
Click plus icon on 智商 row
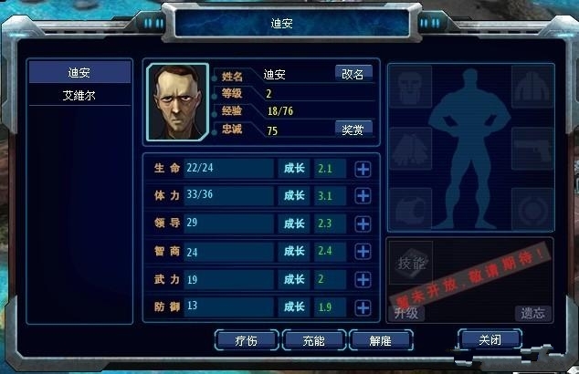point(363,252)
